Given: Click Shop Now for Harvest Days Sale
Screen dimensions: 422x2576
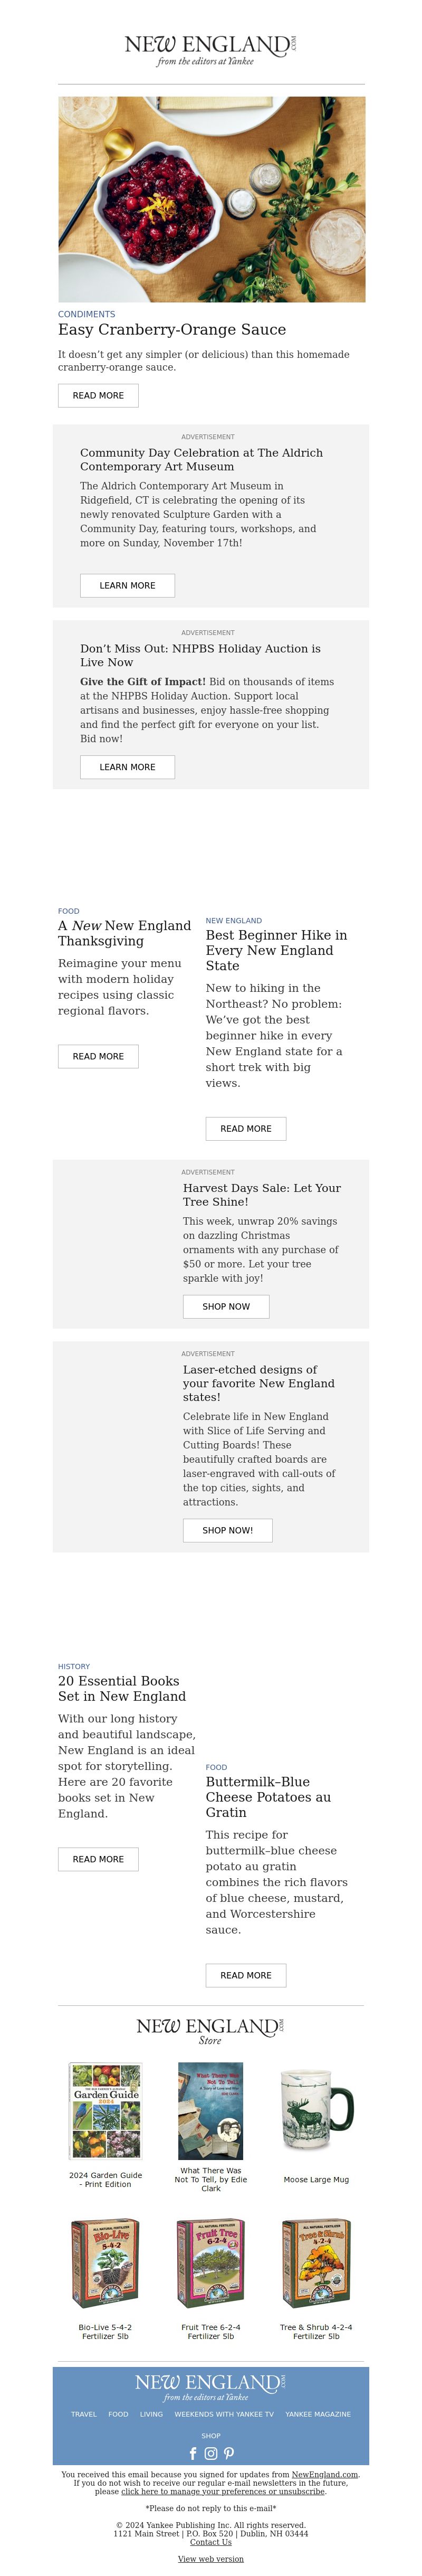Looking at the screenshot, I should tap(226, 1306).
